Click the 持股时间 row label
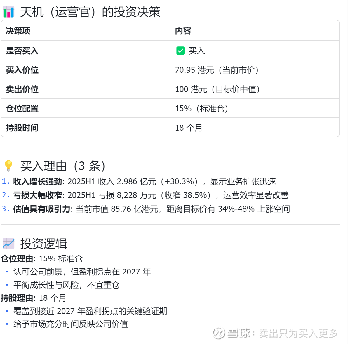Image resolution: width=348 pixels, height=344 pixels. (22, 128)
